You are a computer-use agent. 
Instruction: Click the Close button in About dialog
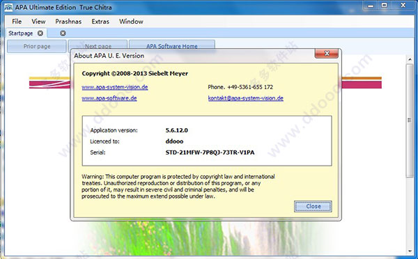click(x=313, y=206)
